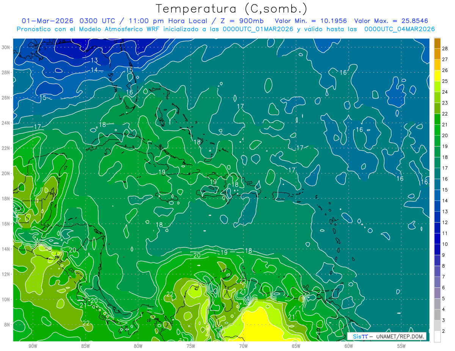Click the "Valor Max. = 25.8546" text
Image resolution: width=455 pixels, height=351 pixels.
click(x=391, y=21)
